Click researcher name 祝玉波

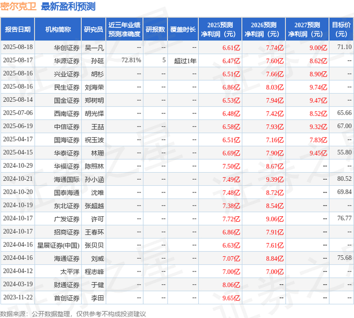95,140
